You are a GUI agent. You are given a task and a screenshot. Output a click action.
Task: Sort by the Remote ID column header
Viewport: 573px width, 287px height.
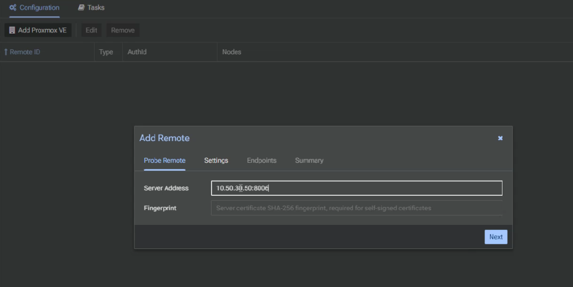(25, 52)
